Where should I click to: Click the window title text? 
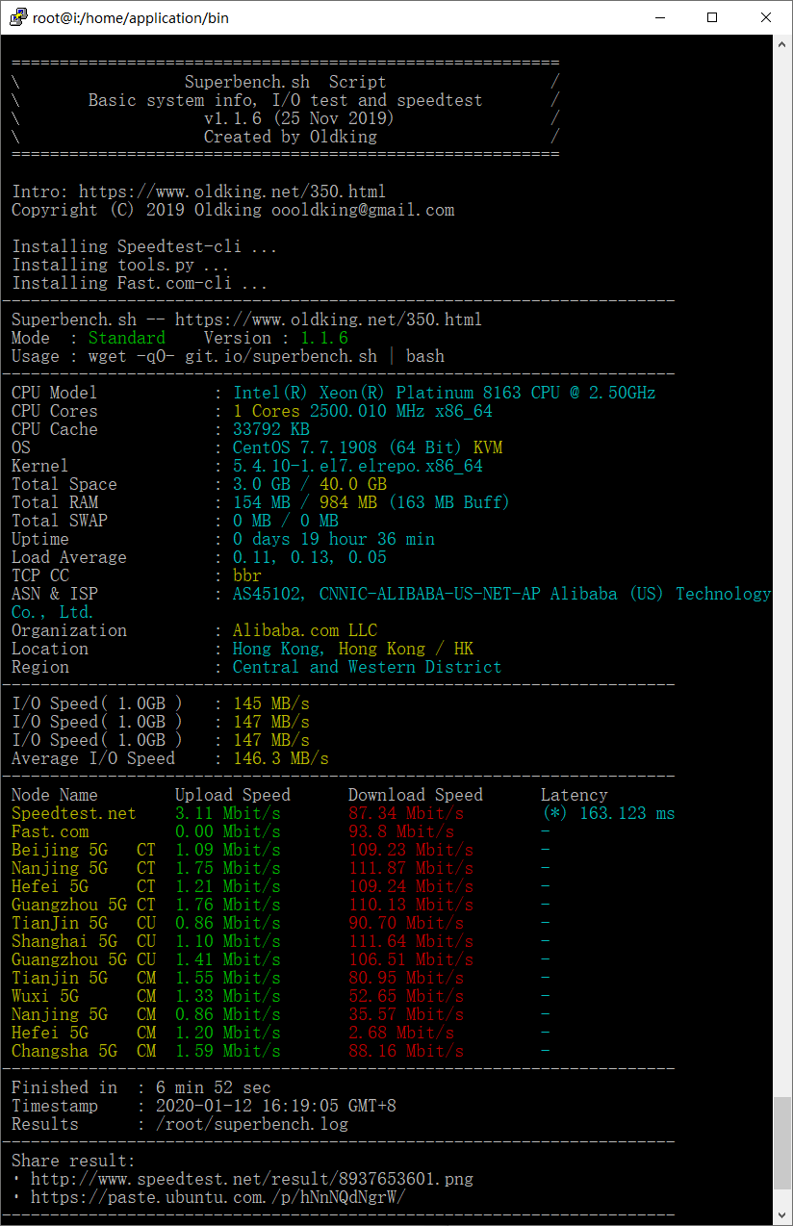pos(131,17)
